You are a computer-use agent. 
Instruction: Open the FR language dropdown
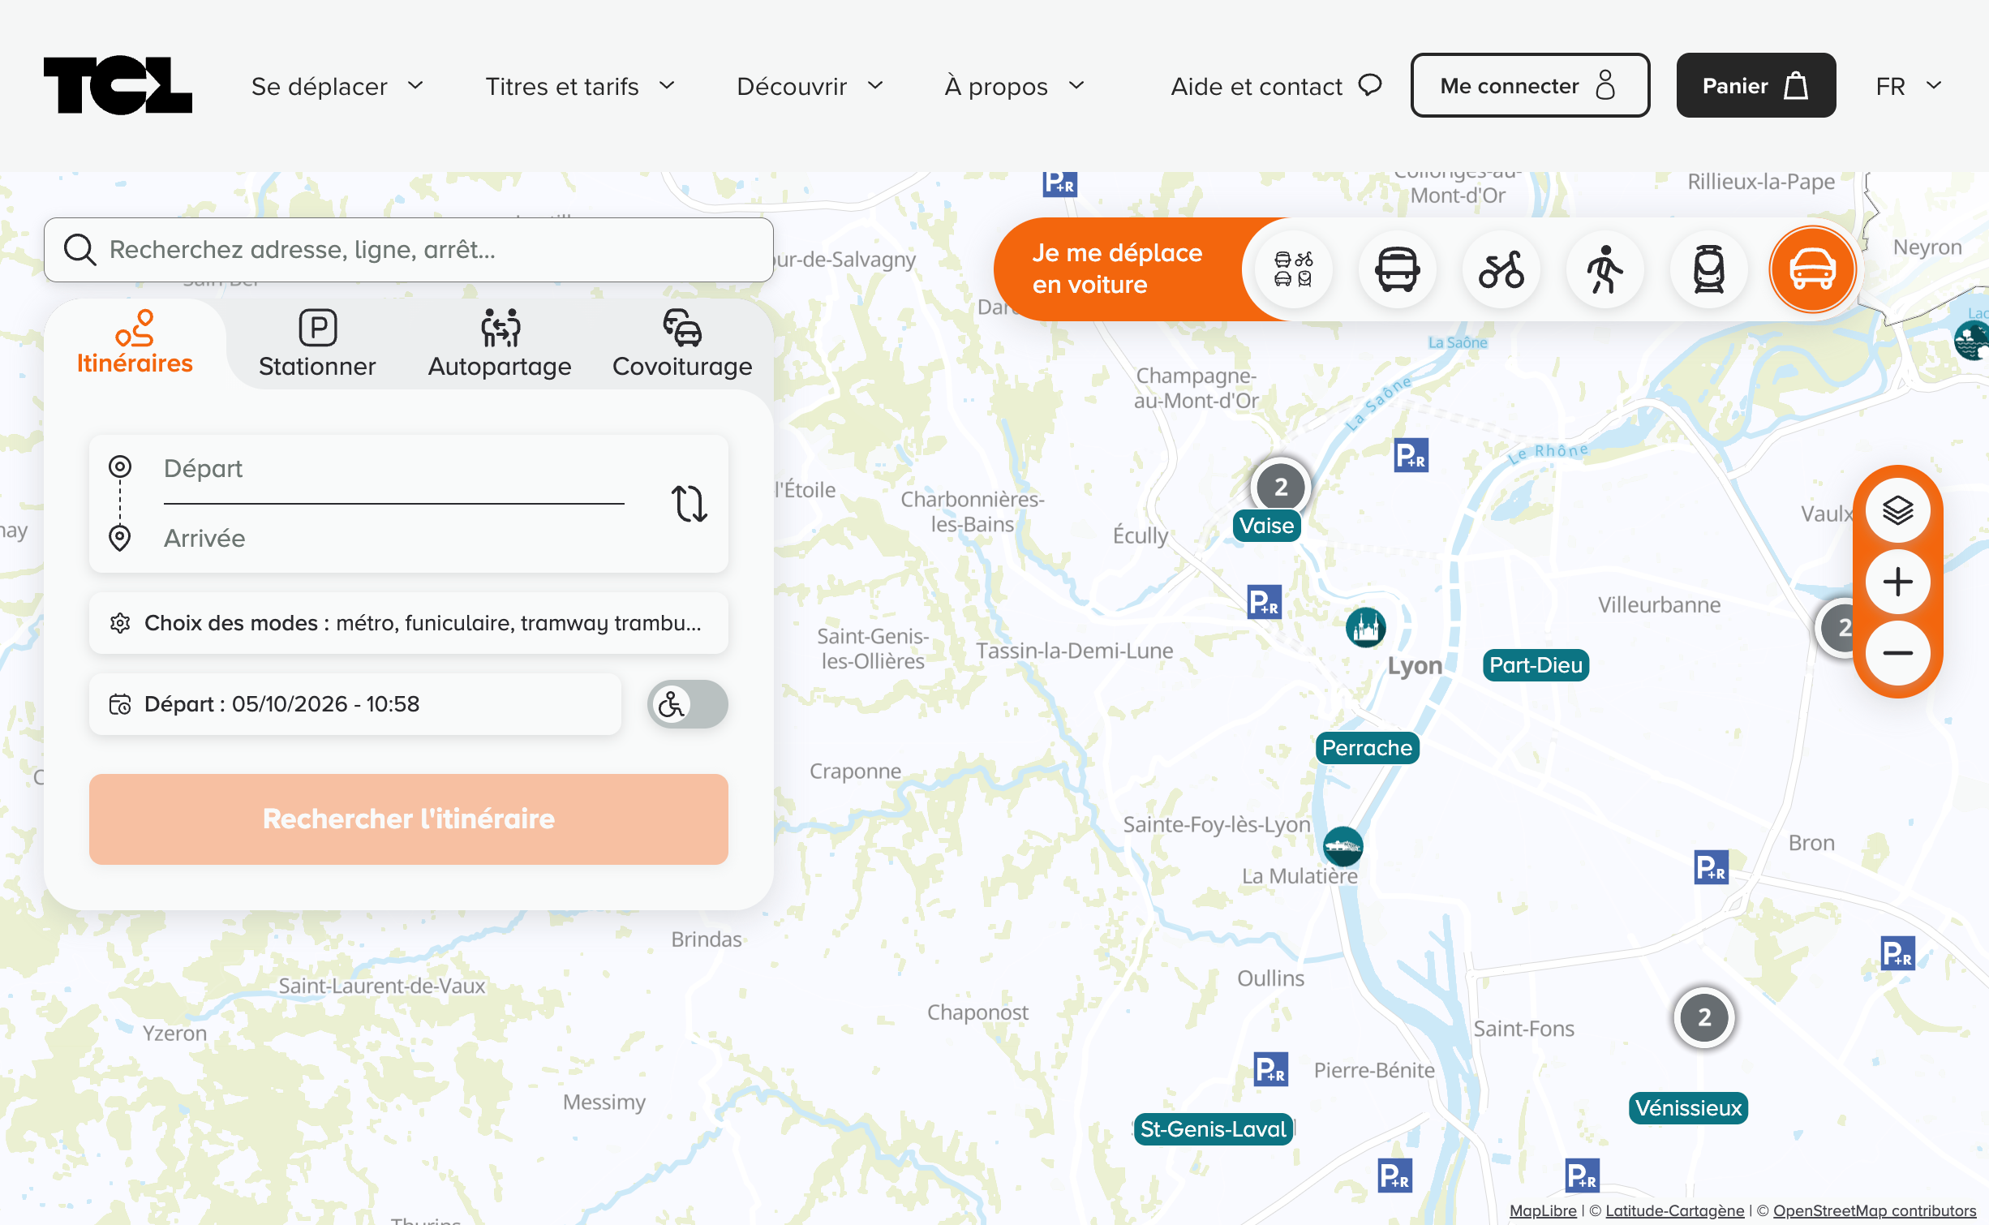[1909, 86]
